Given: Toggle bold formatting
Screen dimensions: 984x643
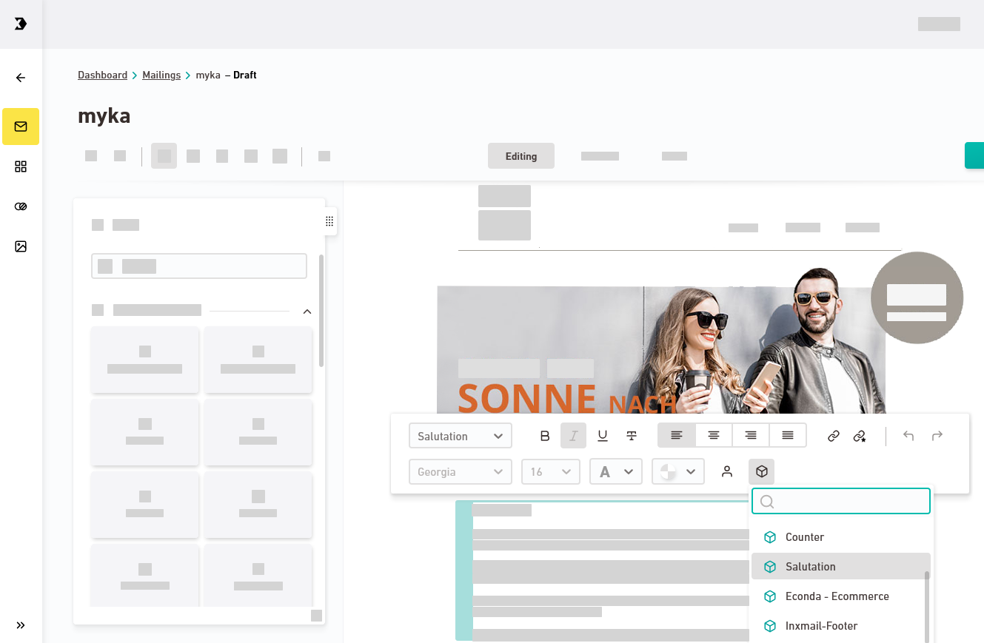Looking at the screenshot, I should coord(545,436).
